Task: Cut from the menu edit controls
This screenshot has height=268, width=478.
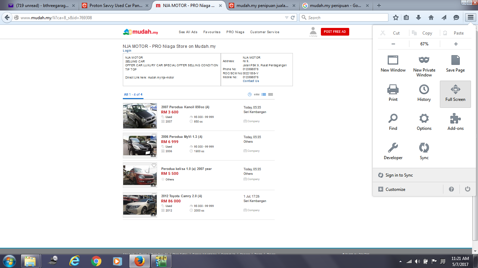Action: click(393, 33)
